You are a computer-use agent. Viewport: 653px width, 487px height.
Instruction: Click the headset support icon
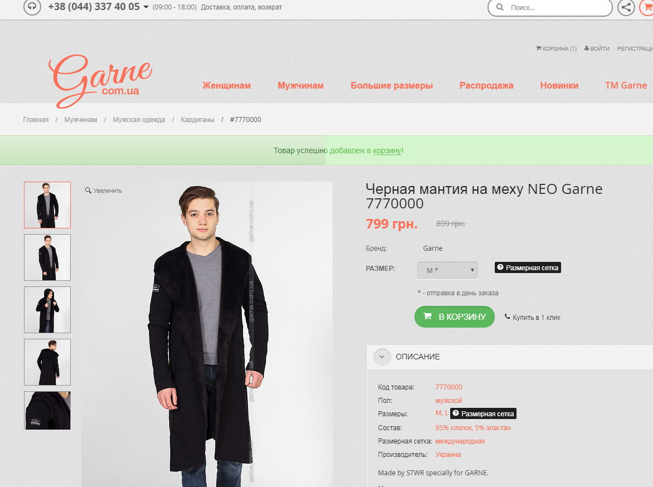(32, 7)
